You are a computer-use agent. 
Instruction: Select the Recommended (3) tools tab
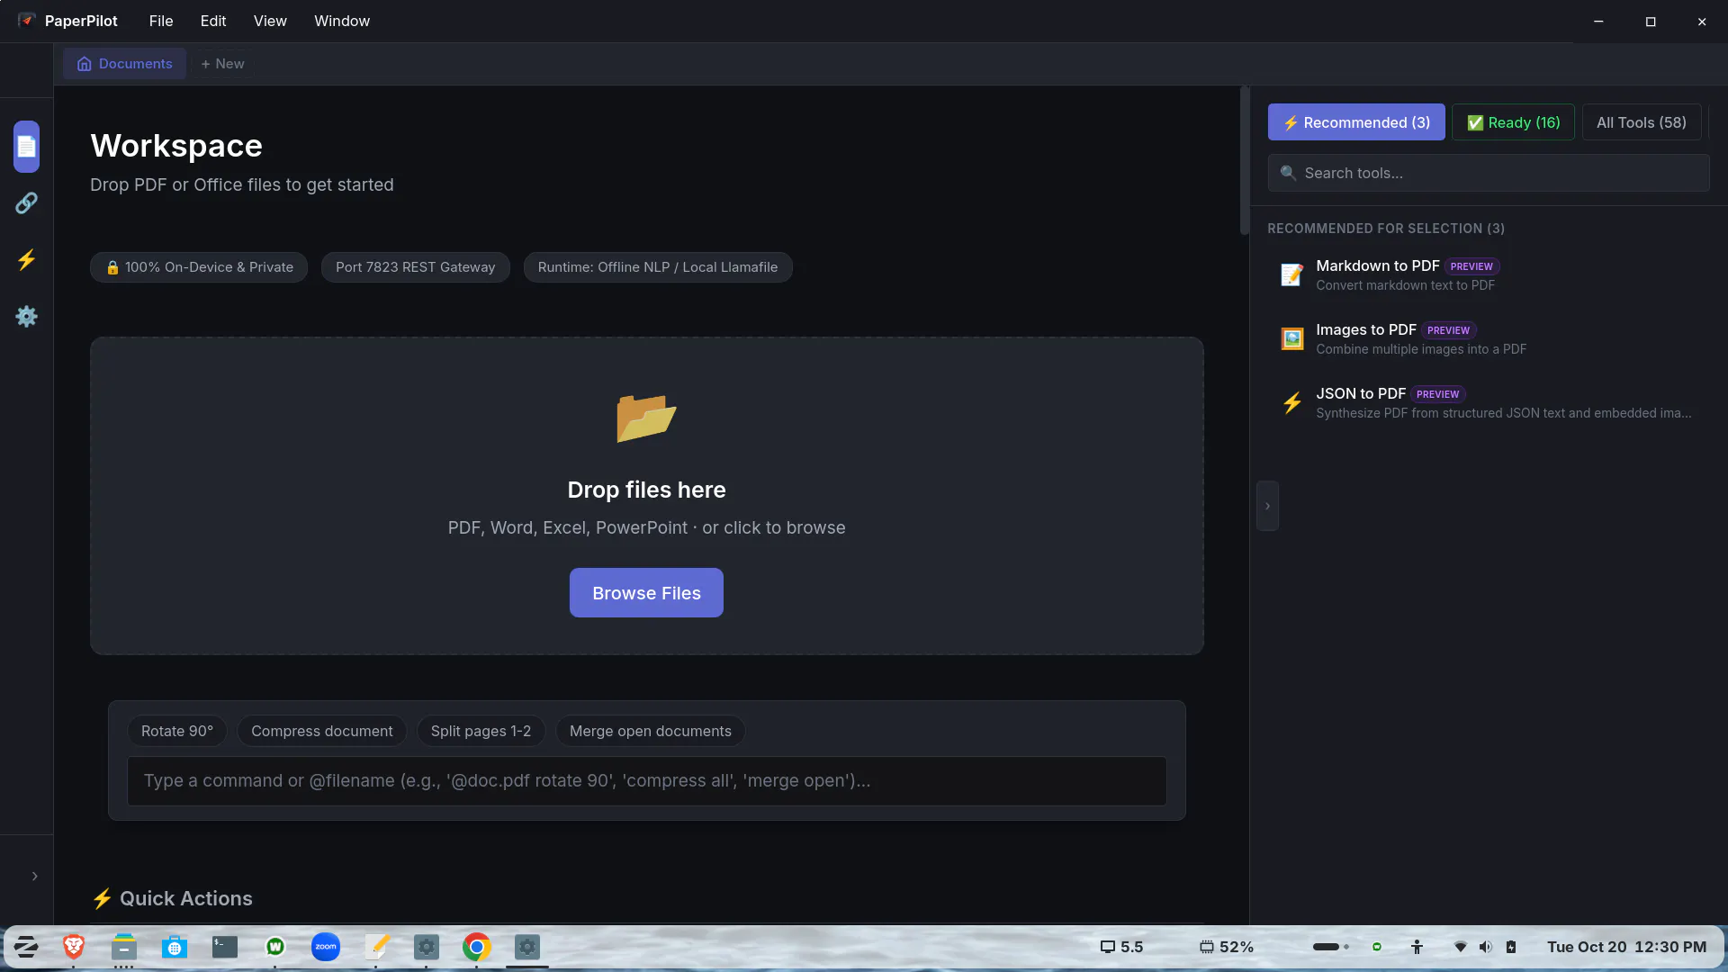pos(1356,122)
